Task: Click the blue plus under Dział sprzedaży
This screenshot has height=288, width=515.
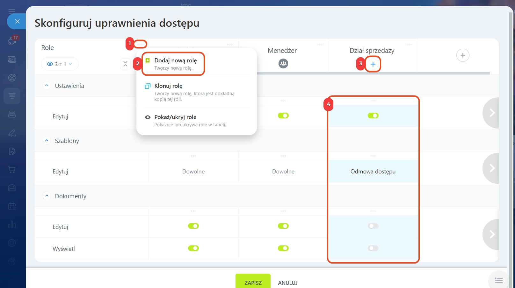Action: point(373,64)
